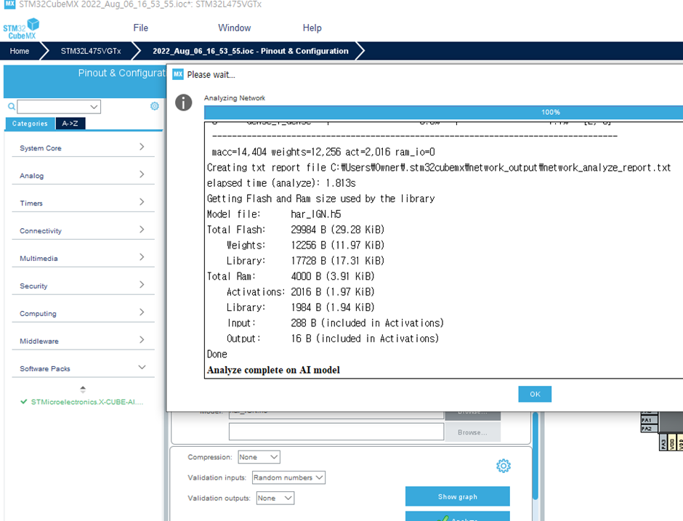Click the MX icon in the dialog title bar

[x=178, y=74]
